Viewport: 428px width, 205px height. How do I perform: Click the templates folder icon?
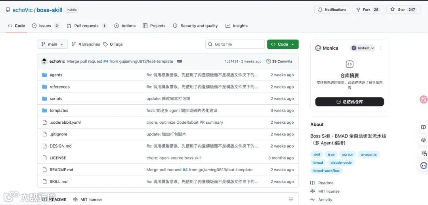click(x=44, y=111)
